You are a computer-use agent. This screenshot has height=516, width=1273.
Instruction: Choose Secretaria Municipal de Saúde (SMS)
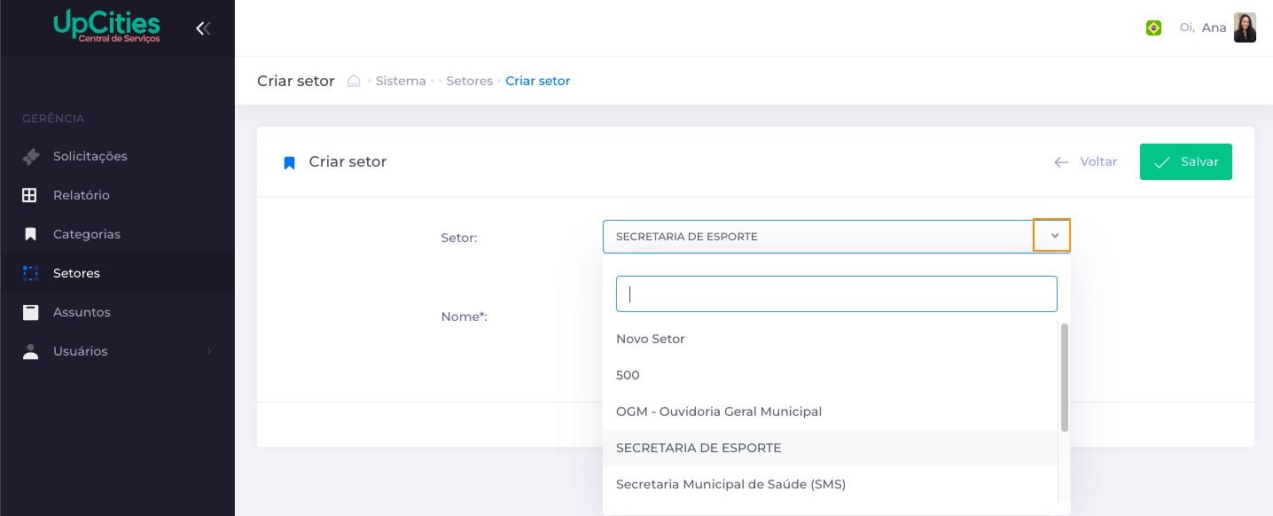(830, 484)
